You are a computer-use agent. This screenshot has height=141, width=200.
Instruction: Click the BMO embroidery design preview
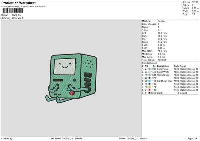pos(71,78)
